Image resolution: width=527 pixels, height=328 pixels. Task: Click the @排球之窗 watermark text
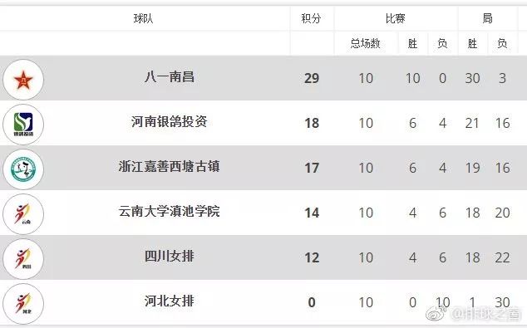click(x=485, y=315)
